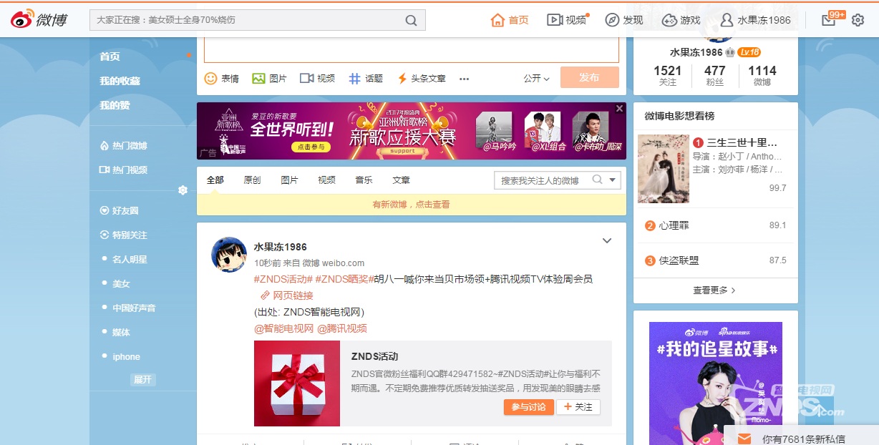Close the ad banner with X

620,108
